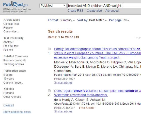Expand the Format Summary dropdown
Image resolution: width=141 pixels, height=117 pixels.
61,20
